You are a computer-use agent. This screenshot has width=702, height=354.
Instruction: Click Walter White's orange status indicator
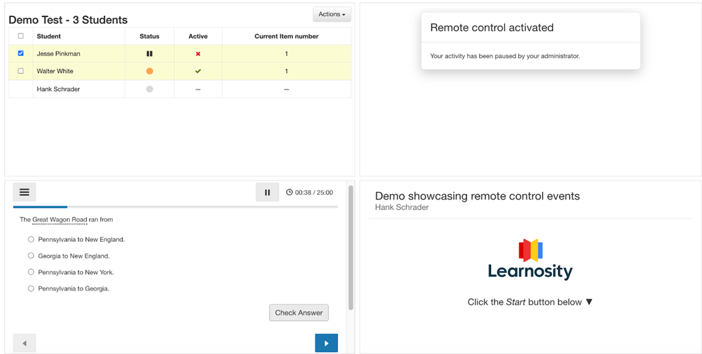click(150, 71)
